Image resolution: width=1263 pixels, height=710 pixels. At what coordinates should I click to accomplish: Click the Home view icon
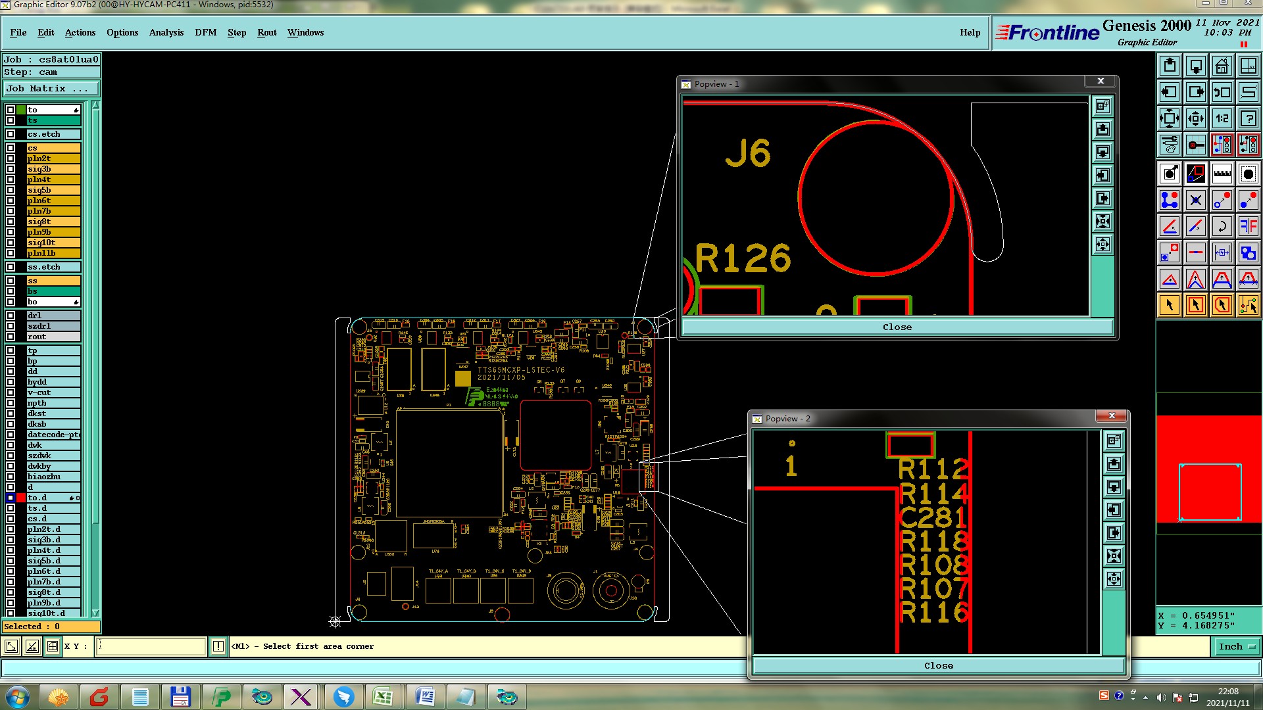pos(1222,66)
